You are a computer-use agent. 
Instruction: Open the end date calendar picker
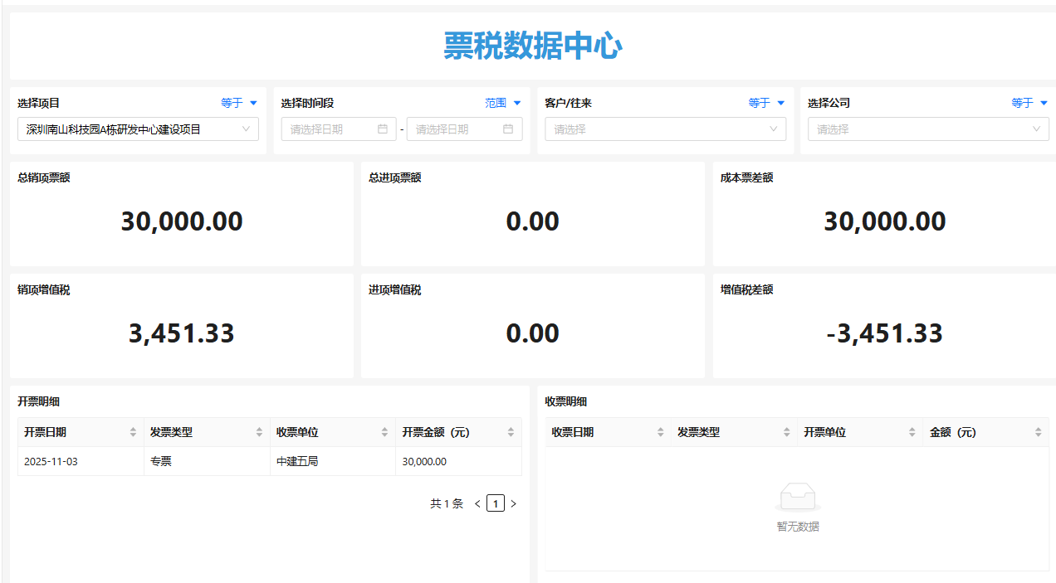pos(508,129)
